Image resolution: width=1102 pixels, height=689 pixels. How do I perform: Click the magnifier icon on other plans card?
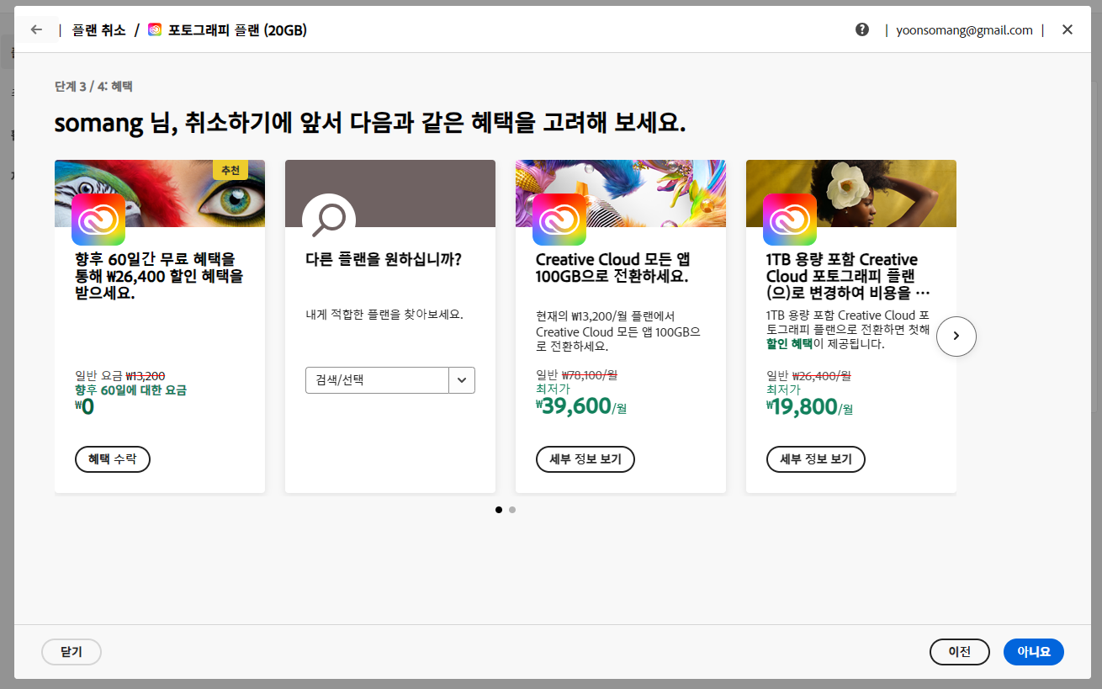click(329, 220)
